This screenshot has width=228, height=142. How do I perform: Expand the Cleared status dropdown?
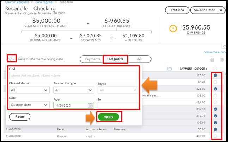29,90
